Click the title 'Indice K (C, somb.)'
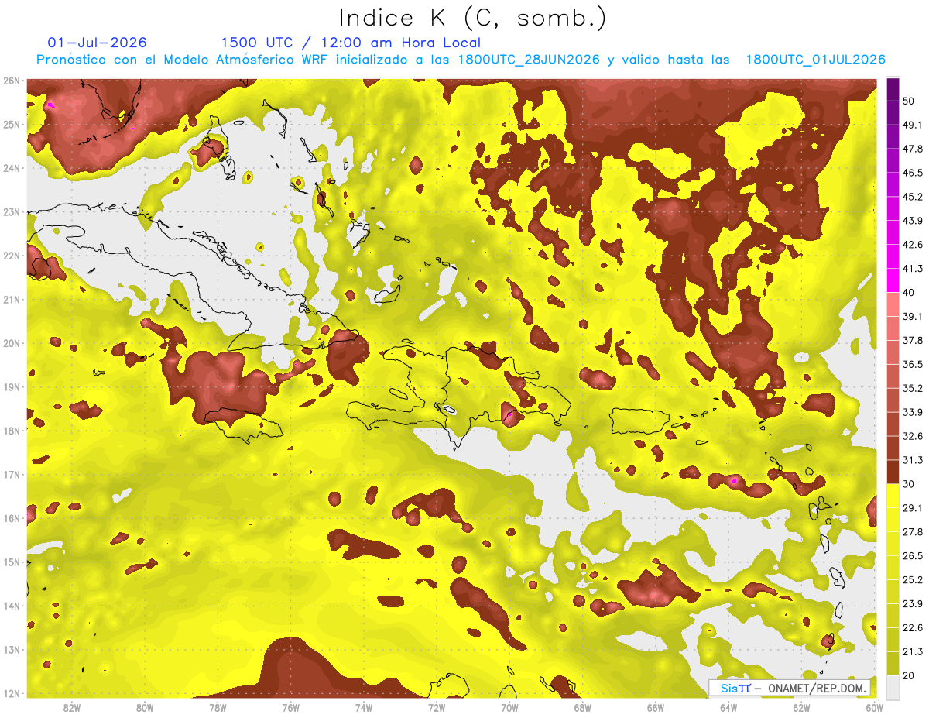Viewport: 929px width, 718px height. (x=473, y=18)
